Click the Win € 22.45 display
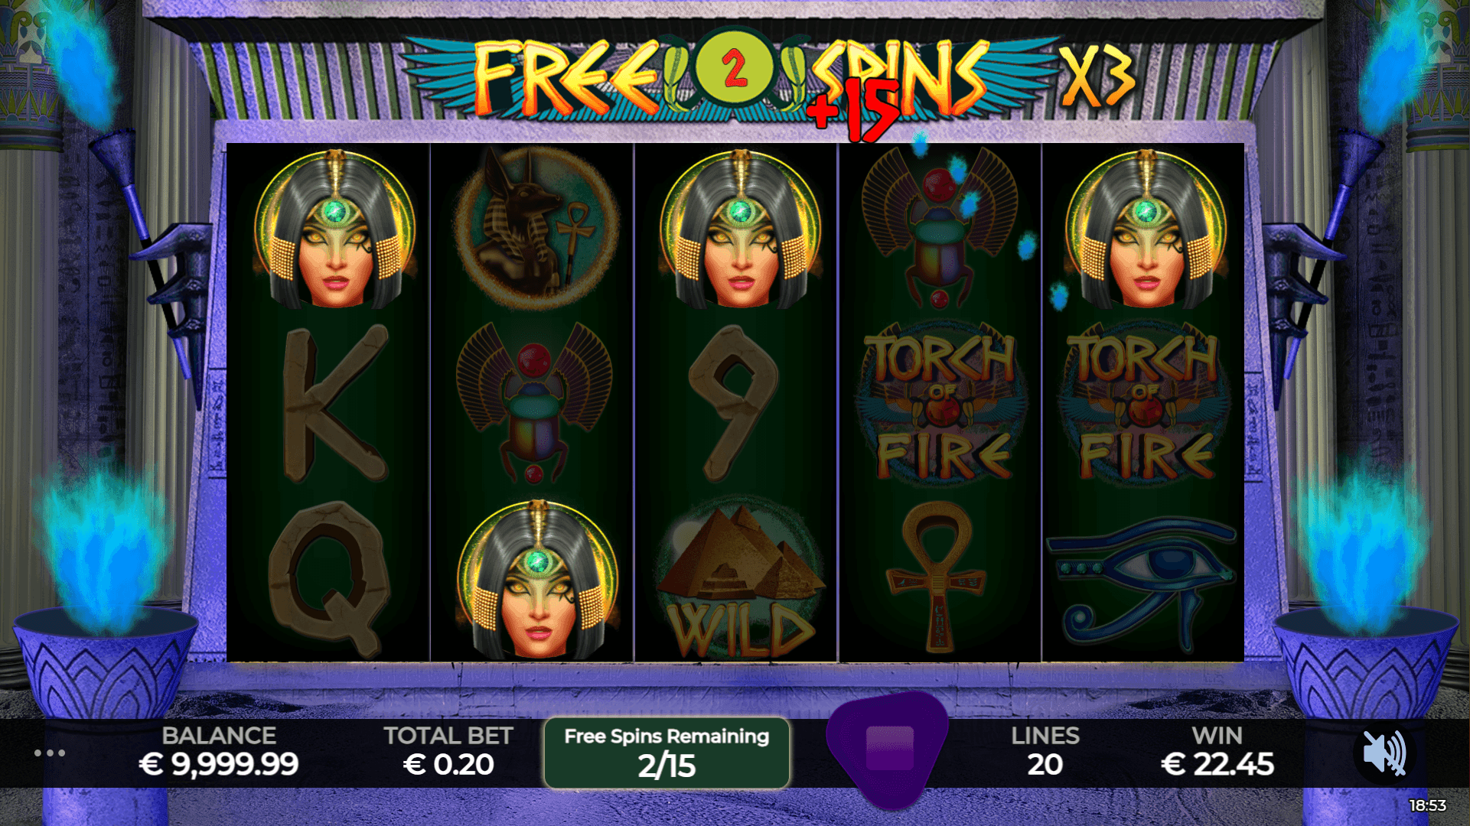Screen dimensions: 1470x826 pyautogui.click(x=1217, y=751)
